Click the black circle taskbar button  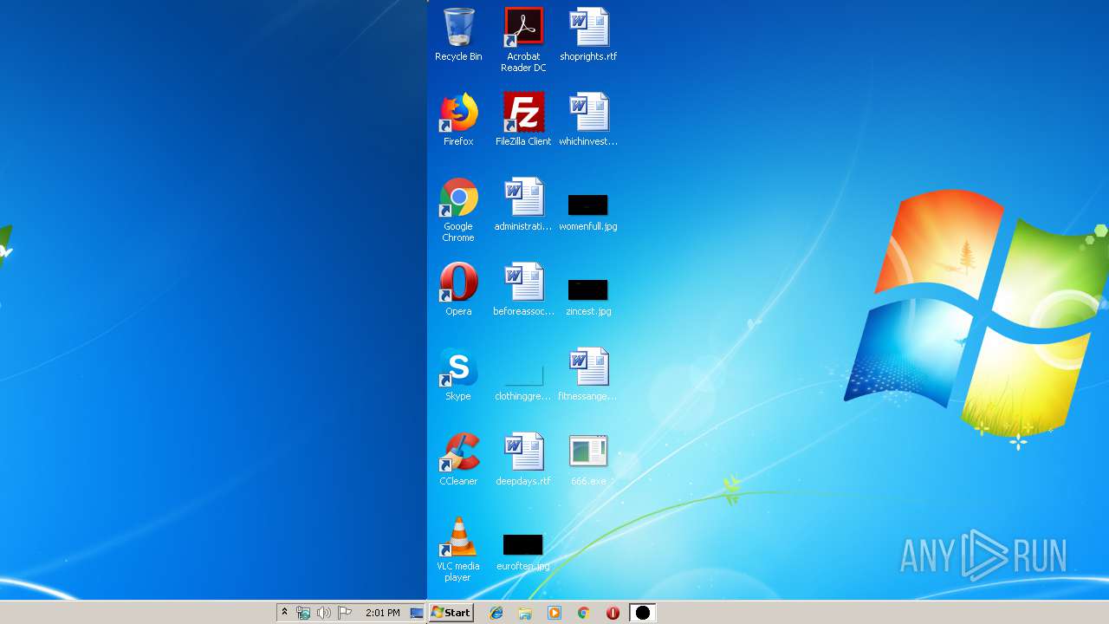click(642, 613)
